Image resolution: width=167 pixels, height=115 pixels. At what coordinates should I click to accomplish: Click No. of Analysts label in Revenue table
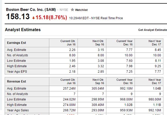17,94
